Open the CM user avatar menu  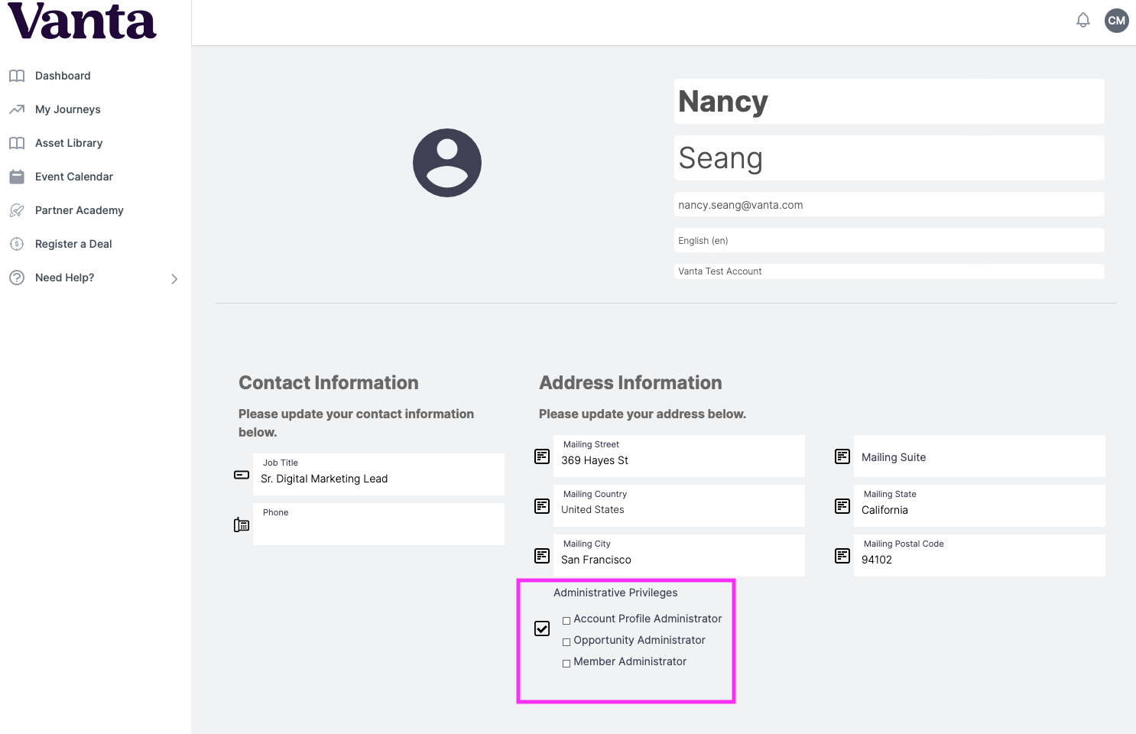(1117, 21)
